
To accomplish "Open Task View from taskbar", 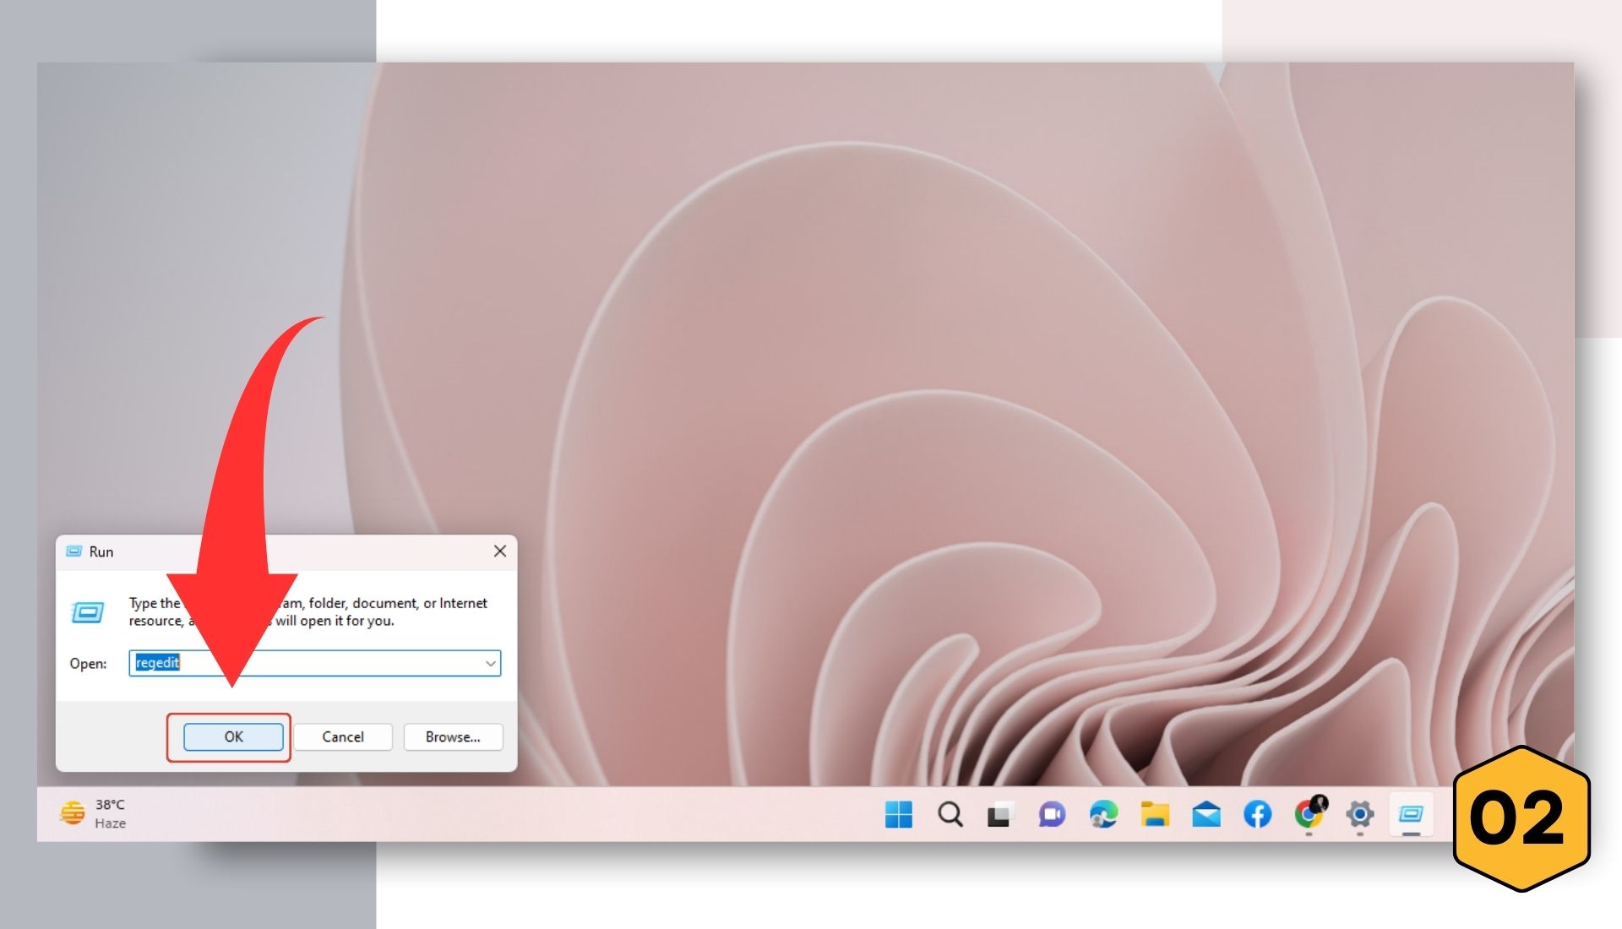I will pyautogui.click(x=1000, y=814).
